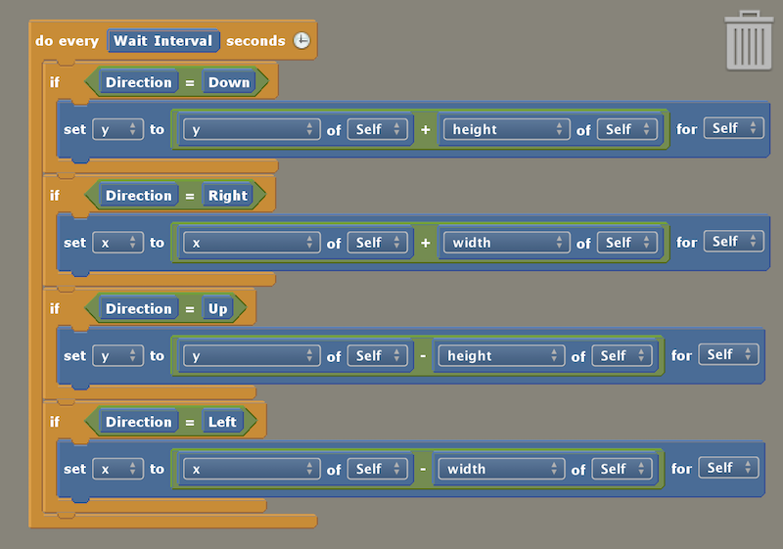Select the Right value block
This screenshot has width=783, height=549.
(228, 196)
